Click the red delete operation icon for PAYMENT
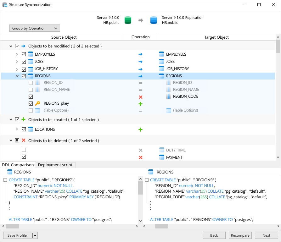Image resolution: width=281 pixels, height=242 pixels. 140,157
